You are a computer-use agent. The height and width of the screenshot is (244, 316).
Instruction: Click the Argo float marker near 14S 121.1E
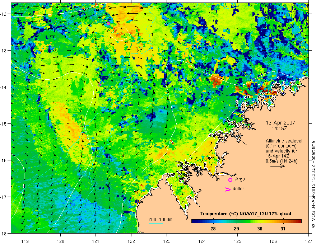coord(99,85)
